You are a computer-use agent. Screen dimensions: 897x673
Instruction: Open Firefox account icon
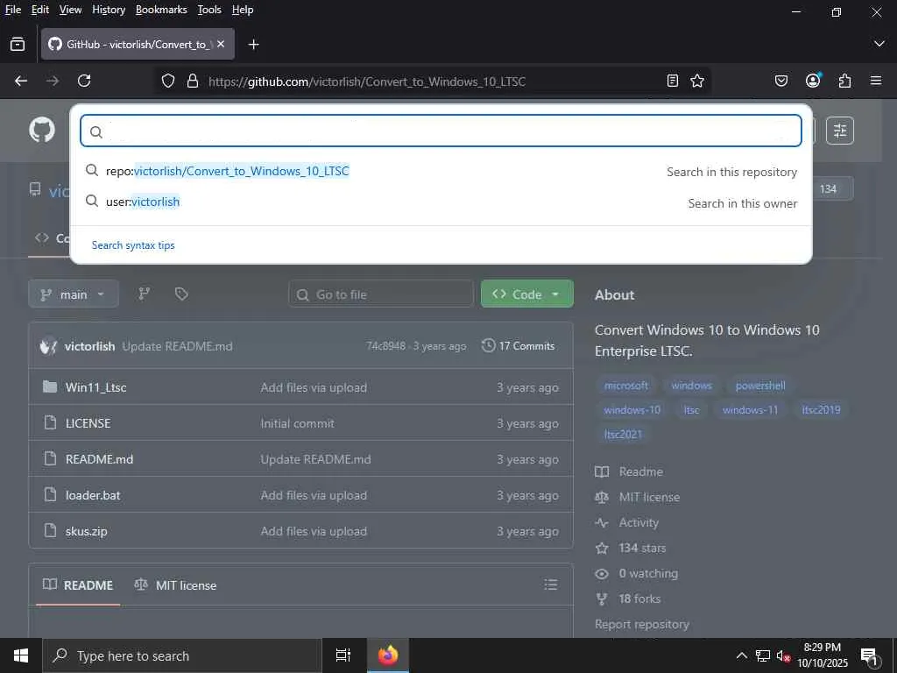tap(813, 81)
